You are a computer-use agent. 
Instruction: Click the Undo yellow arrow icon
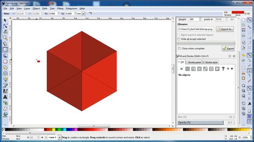click(x=243, y=55)
